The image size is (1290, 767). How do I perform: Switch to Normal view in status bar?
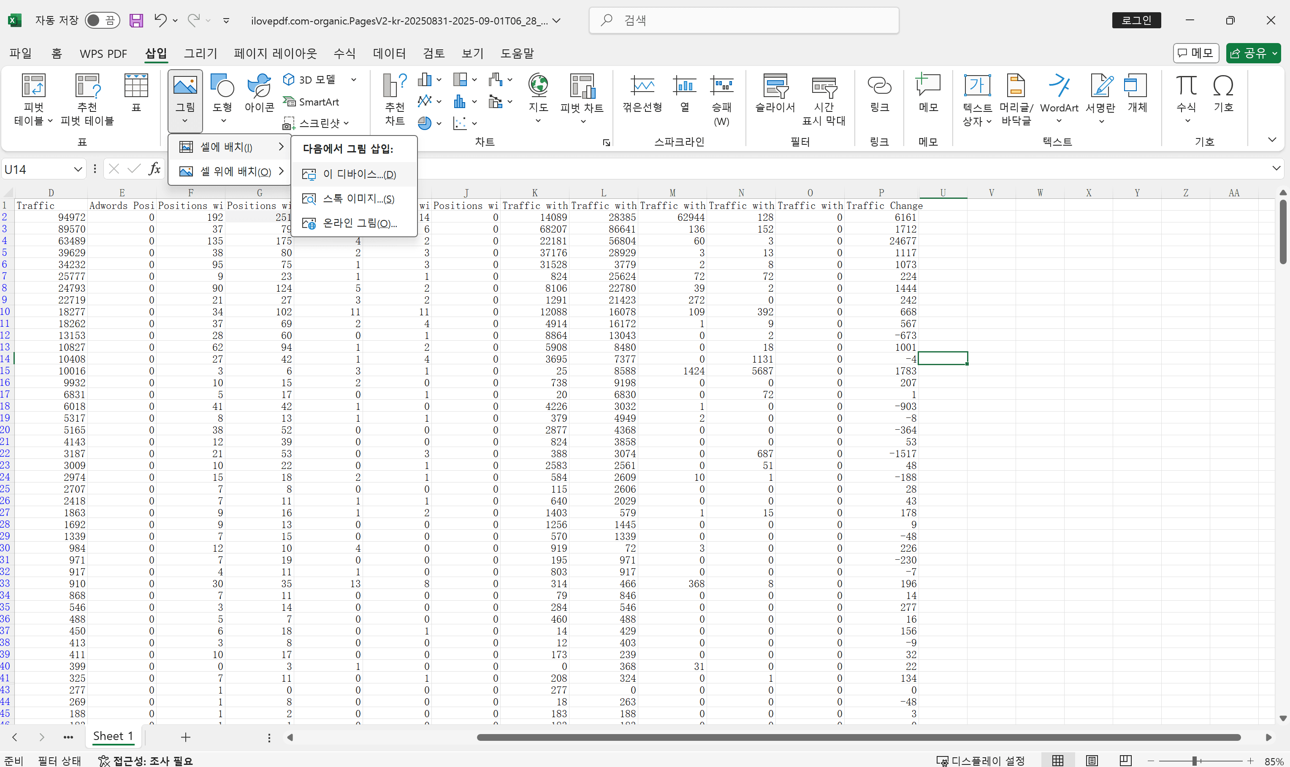click(x=1058, y=760)
